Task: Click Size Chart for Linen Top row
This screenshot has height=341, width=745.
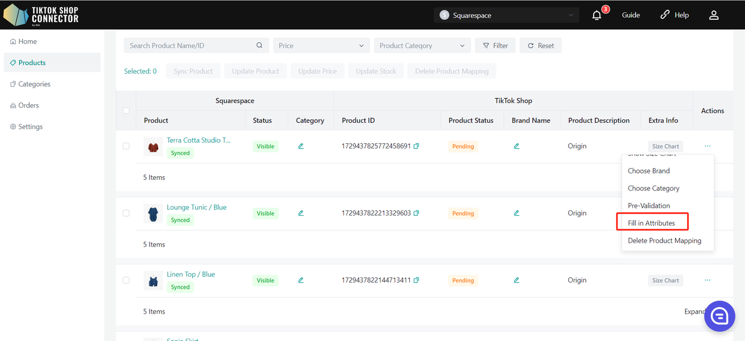Action: tap(665, 280)
